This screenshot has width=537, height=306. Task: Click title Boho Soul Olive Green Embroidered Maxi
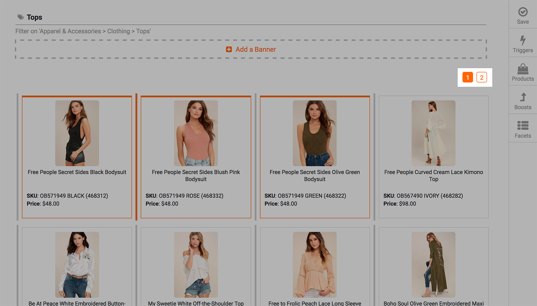coord(434,303)
